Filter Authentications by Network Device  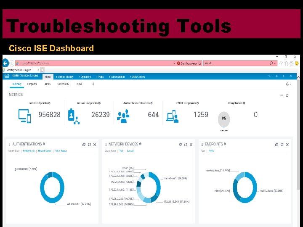pos(45,151)
